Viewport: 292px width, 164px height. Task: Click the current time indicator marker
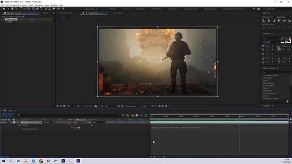(x=240, y=117)
